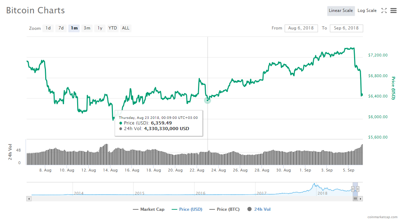Enable Linear Scale view
Screen dimensions: 407x222
click(x=341, y=11)
